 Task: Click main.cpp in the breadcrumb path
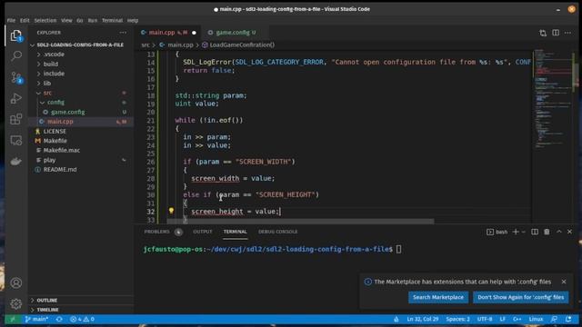point(180,45)
